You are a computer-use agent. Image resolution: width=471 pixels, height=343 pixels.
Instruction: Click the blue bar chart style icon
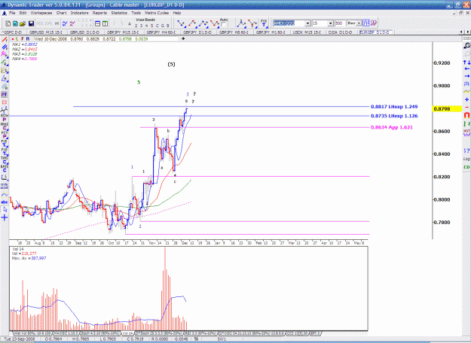coord(365,23)
